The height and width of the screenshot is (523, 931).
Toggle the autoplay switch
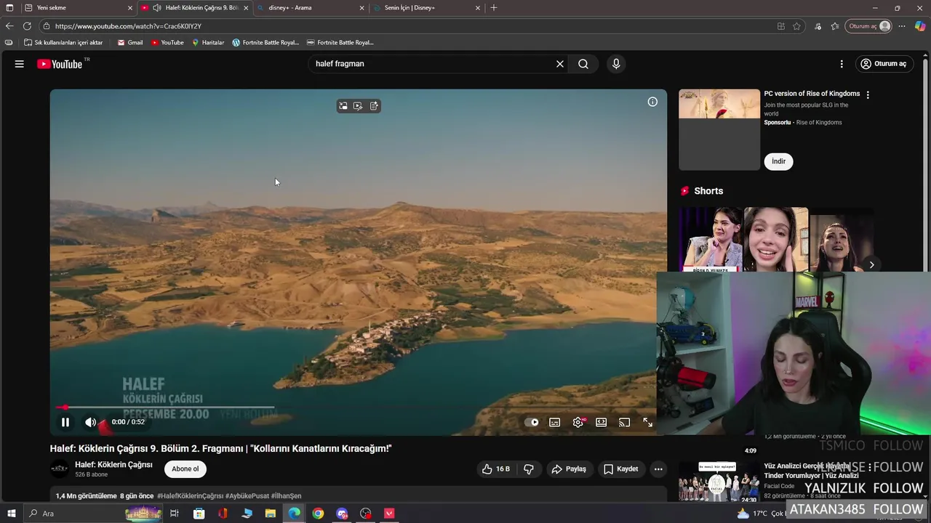click(x=532, y=422)
